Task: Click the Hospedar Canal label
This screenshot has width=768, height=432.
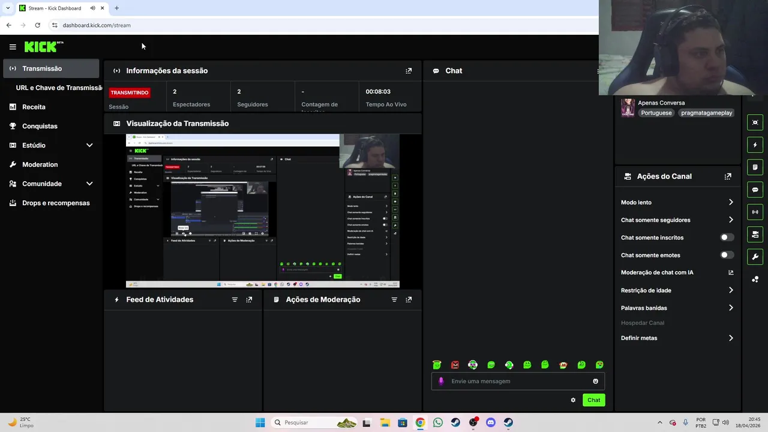Action: (643, 323)
